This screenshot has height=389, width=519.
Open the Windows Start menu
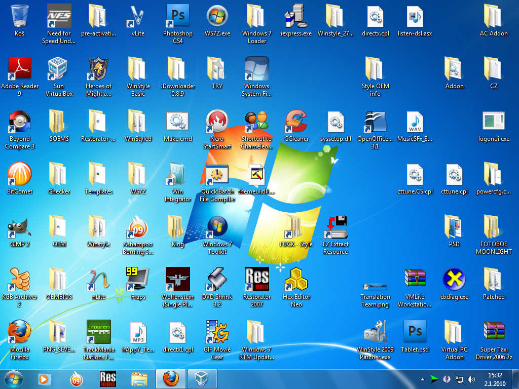13,378
